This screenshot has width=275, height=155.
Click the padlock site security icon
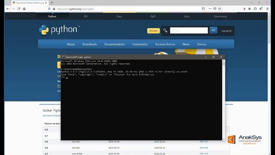(54, 9)
